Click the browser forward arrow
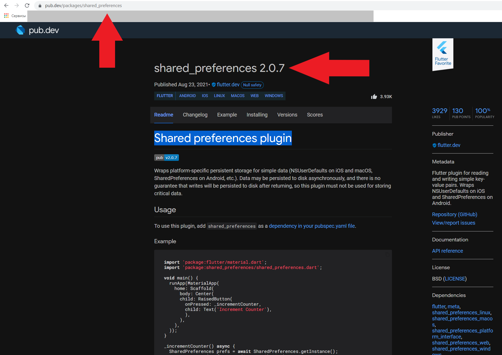The height and width of the screenshot is (355, 502). point(17,6)
